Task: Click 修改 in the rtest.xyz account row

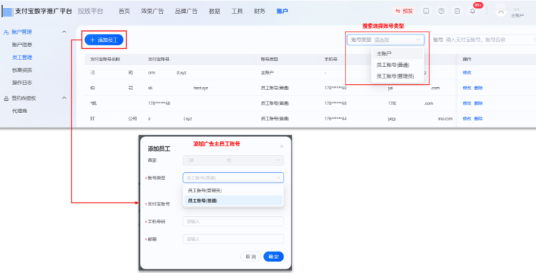Action: tap(467, 88)
